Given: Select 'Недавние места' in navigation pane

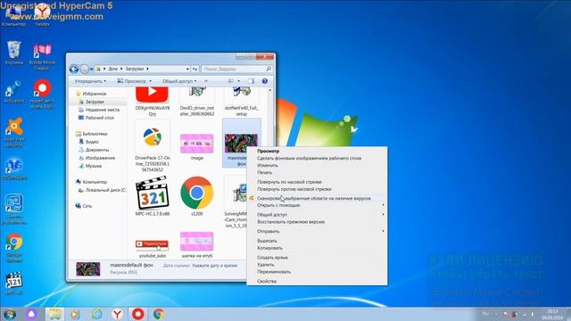Looking at the screenshot, I should tap(102, 110).
